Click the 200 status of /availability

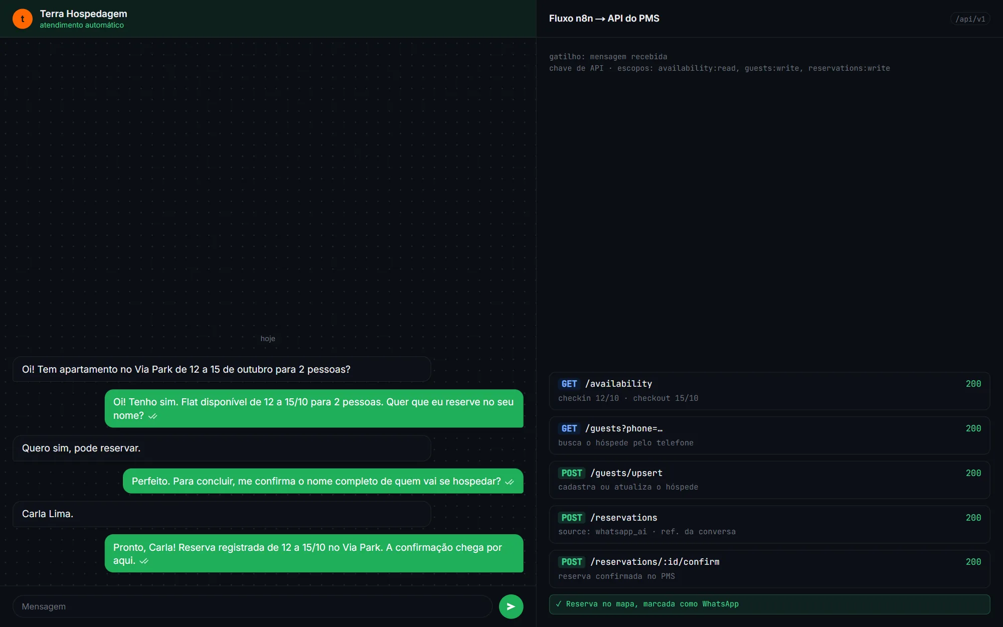coord(973,384)
